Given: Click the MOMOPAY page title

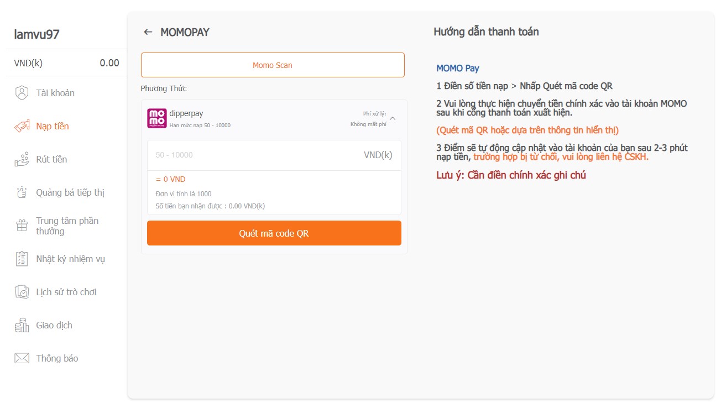Looking at the screenshot, I should tap(185, 32).
